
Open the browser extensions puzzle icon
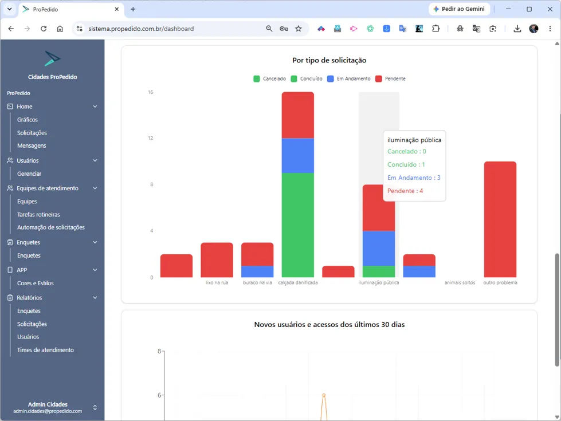coord(436,29)
